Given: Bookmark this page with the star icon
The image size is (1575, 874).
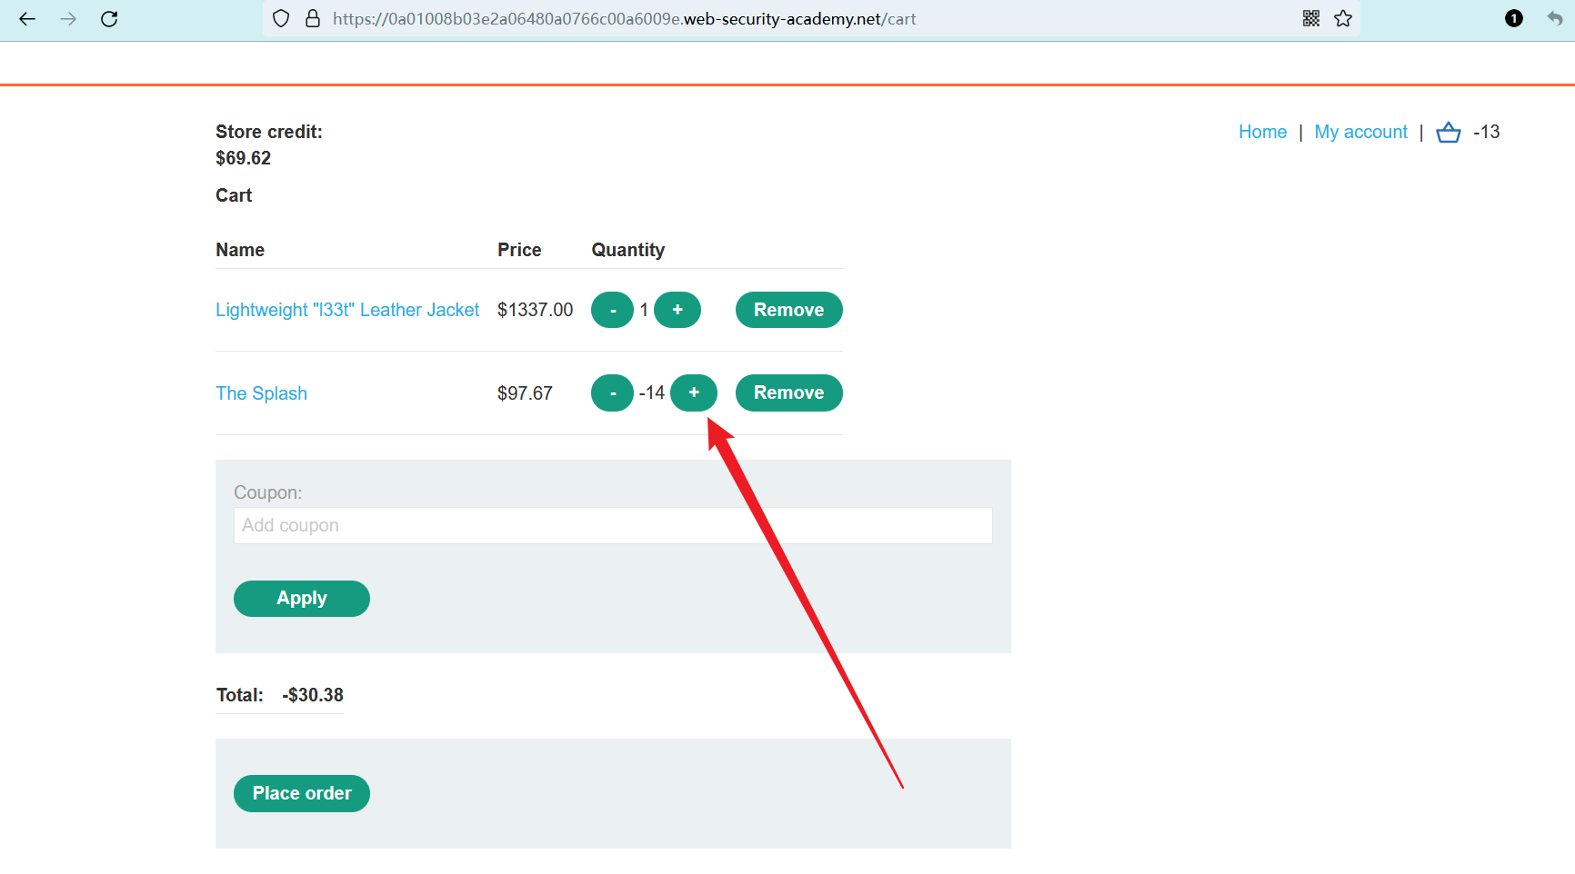Looking at the screenshot, I should [1343, 19].
